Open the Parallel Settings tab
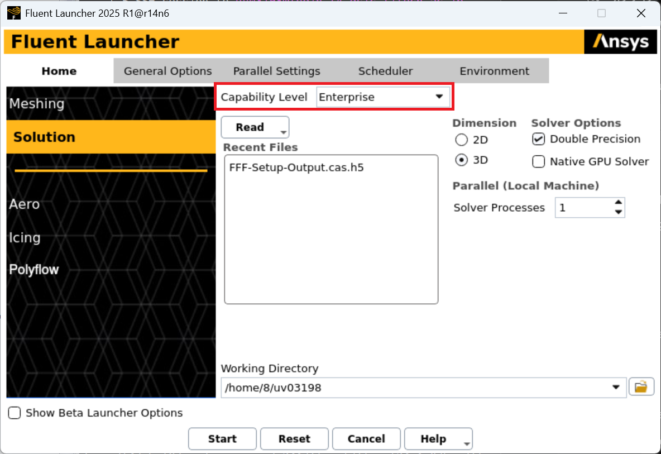 pyautogui.click(x=276, y=71)
